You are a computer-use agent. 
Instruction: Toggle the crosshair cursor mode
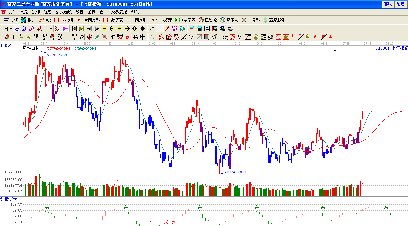coord(160,29)
